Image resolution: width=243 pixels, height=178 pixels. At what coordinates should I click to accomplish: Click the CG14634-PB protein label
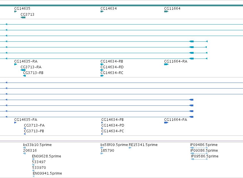[113, 120]
